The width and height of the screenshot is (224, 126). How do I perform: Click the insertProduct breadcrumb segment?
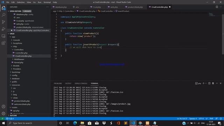pos(122,11)
